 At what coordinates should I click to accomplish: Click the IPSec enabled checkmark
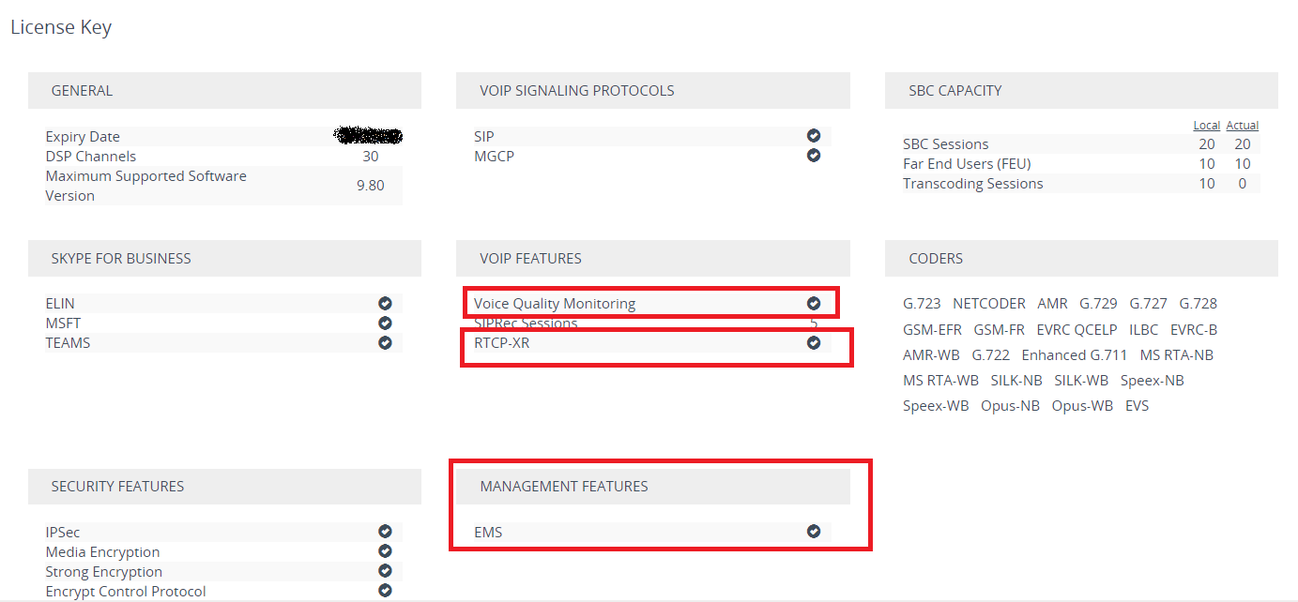point(385,532)
